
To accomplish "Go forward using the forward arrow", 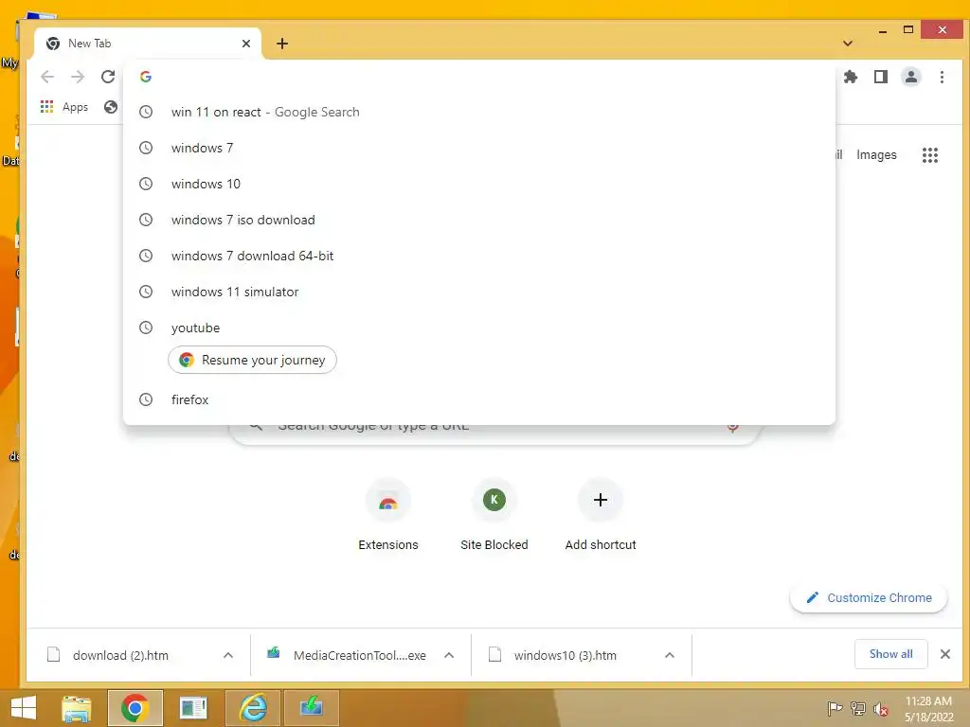I will pos(78,77).
